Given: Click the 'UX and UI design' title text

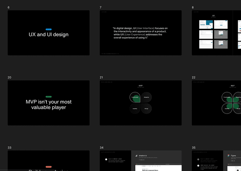Looking at the screenshot, I should coord(49,34).
